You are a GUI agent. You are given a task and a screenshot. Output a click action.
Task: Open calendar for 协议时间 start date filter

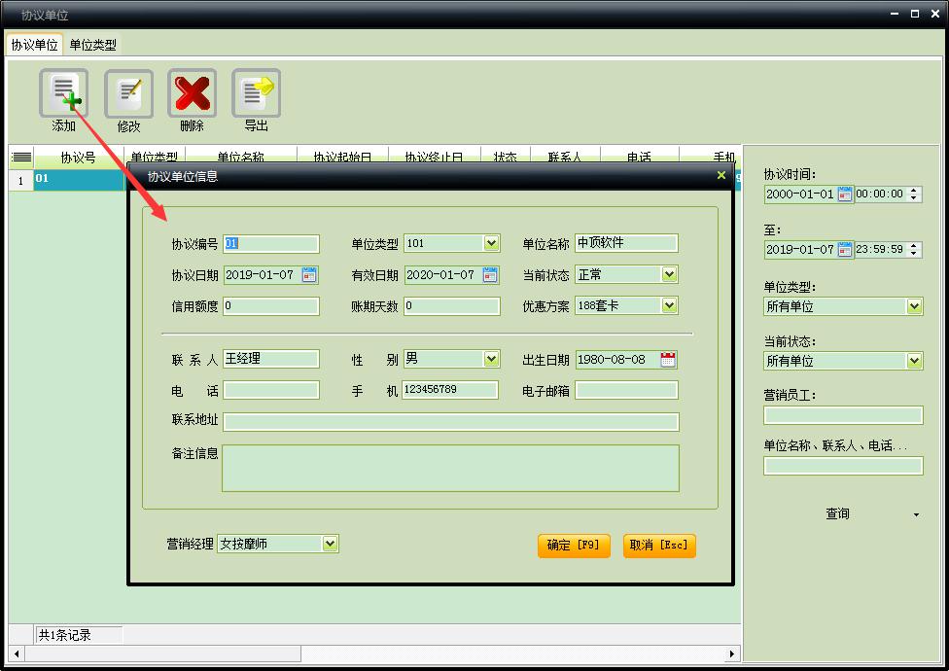tap(845, 194)
